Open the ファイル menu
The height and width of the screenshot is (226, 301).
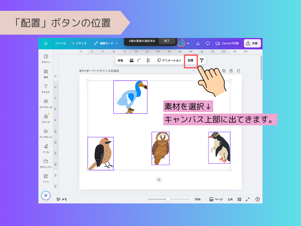pos(60,43)
